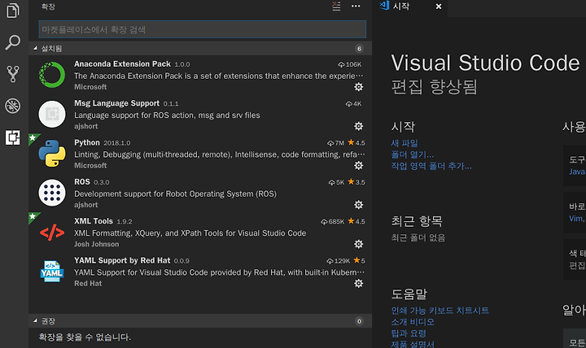Click the Python snake logo
Image resolution: width=586 pixels, height=348 pixels.
pyautogui.click(x=52, y=154)
